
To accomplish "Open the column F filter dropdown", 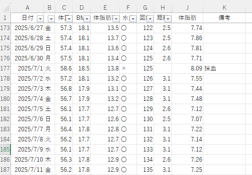I will 133,19.
